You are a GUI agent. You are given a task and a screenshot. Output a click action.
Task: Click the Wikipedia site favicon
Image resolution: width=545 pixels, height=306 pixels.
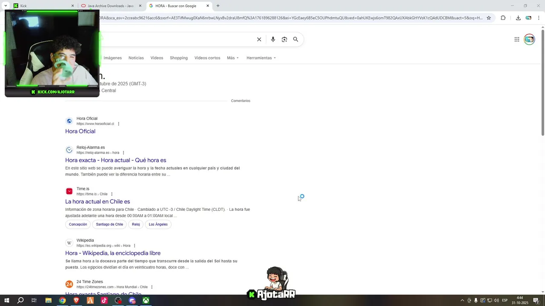tap(69, 243)
